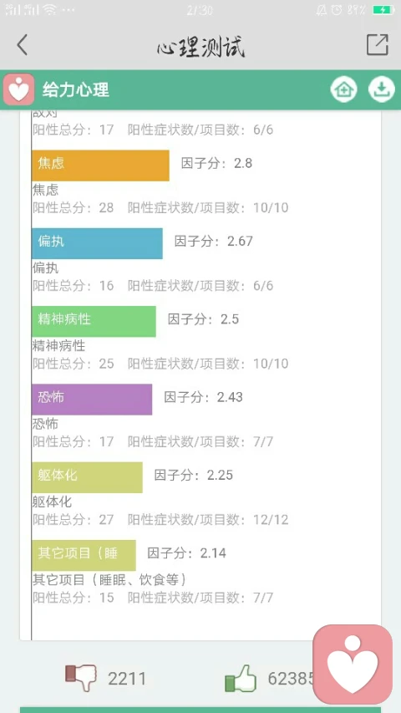Tap the thumbs-up like icon
401x713 pixels.
tap(241, 679)
